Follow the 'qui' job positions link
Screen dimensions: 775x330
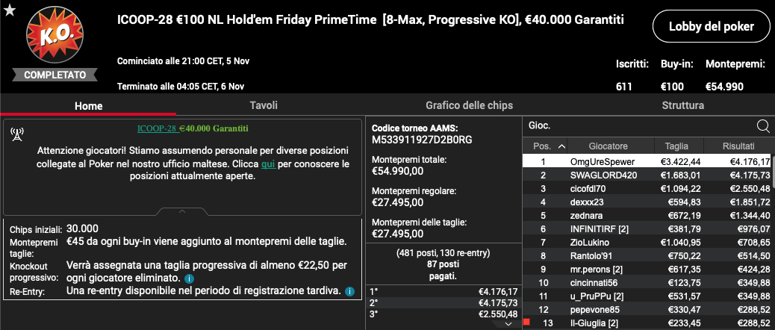pos(269,163)
